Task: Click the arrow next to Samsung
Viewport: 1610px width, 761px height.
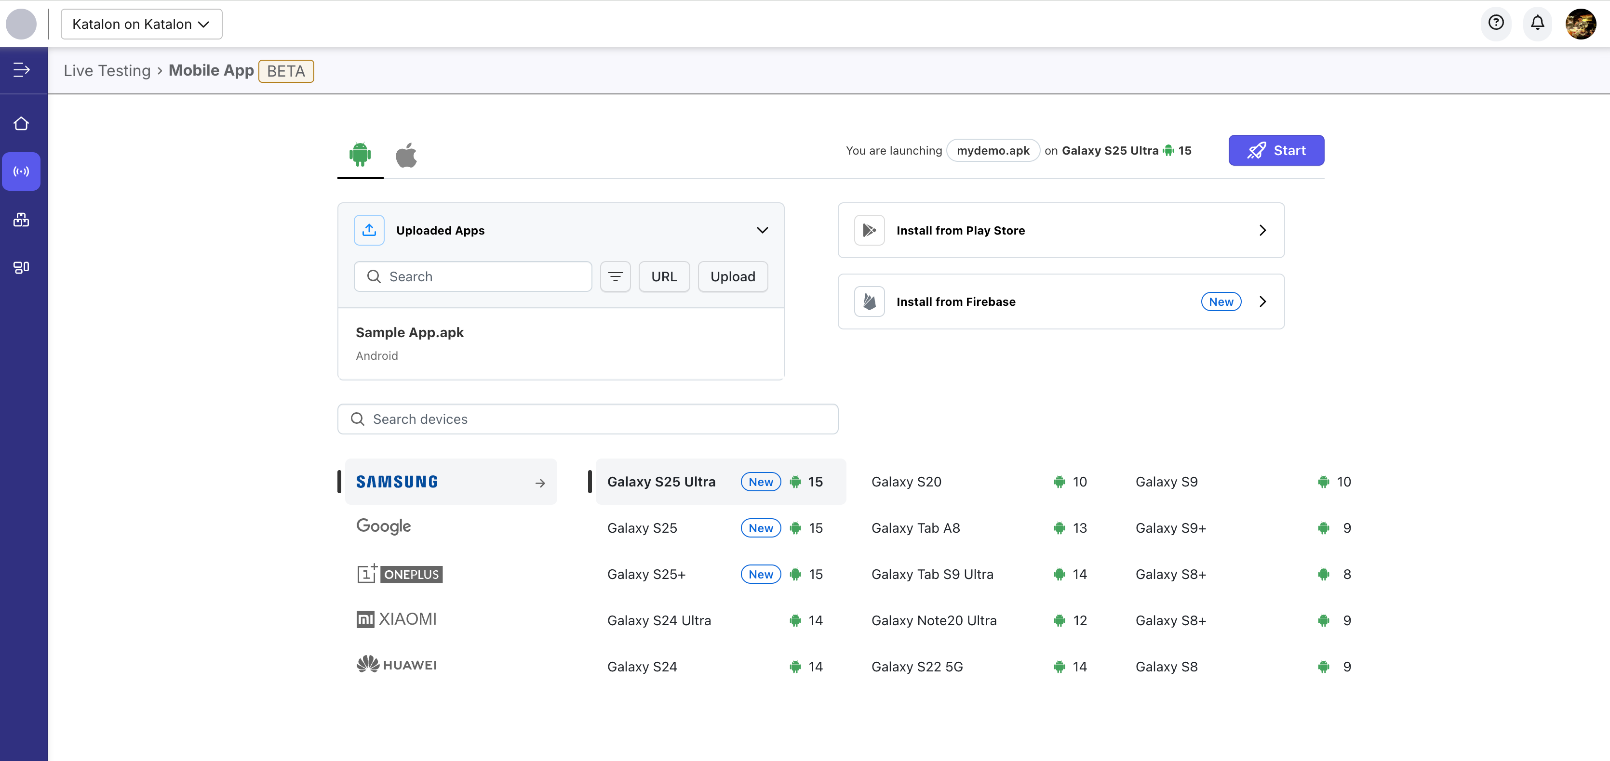Action: [540, 483]
